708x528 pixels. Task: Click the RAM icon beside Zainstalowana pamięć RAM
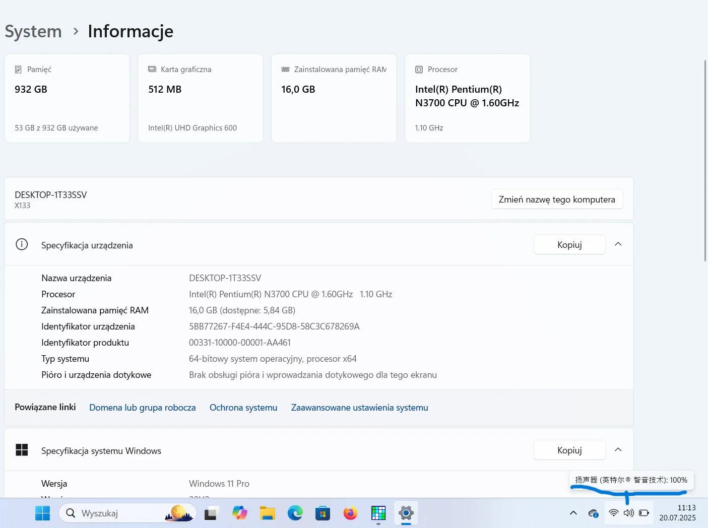click(x=286, y=69)
